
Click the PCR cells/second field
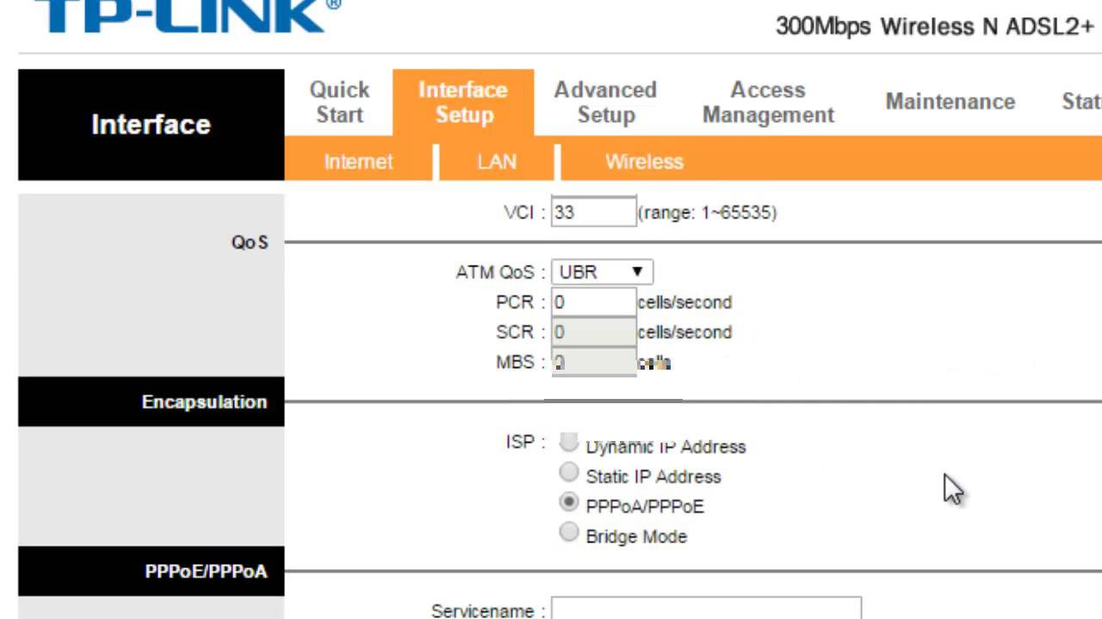(x=593, y=303)
